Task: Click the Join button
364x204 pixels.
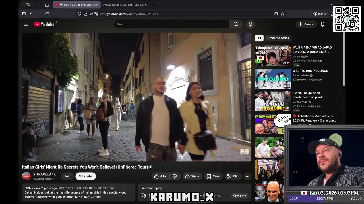Action: click(67, 176)
